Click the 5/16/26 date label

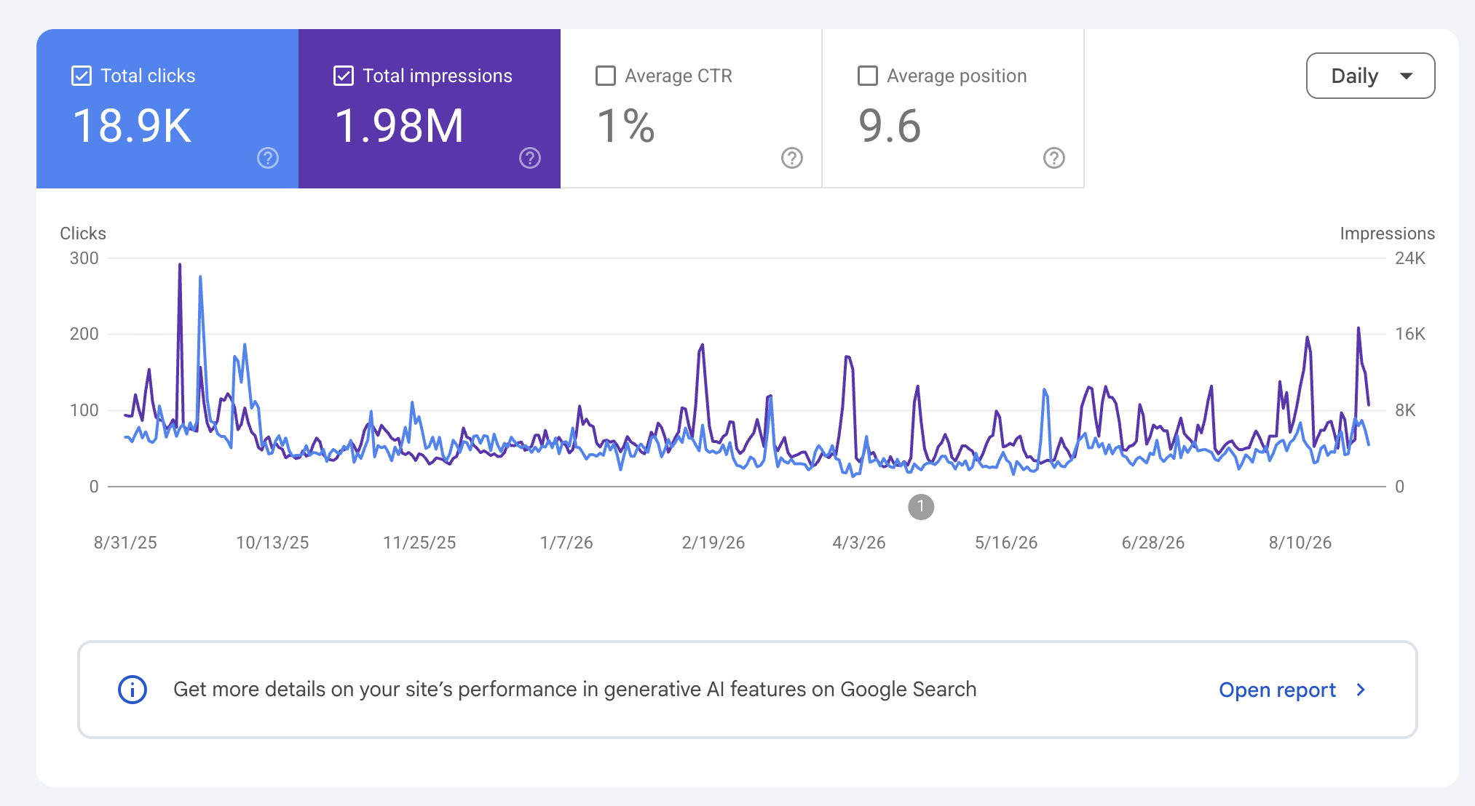point(1006,543)
